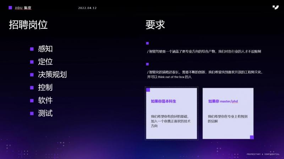284x159 pixels.
Task: Select the 定位 list item
Action: pyautogui.click(x=45, y=62)
